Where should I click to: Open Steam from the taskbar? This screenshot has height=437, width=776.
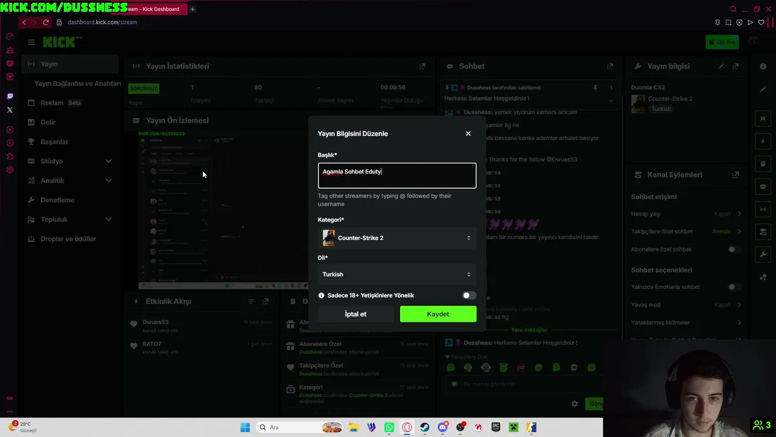click(x=424, y=427)
